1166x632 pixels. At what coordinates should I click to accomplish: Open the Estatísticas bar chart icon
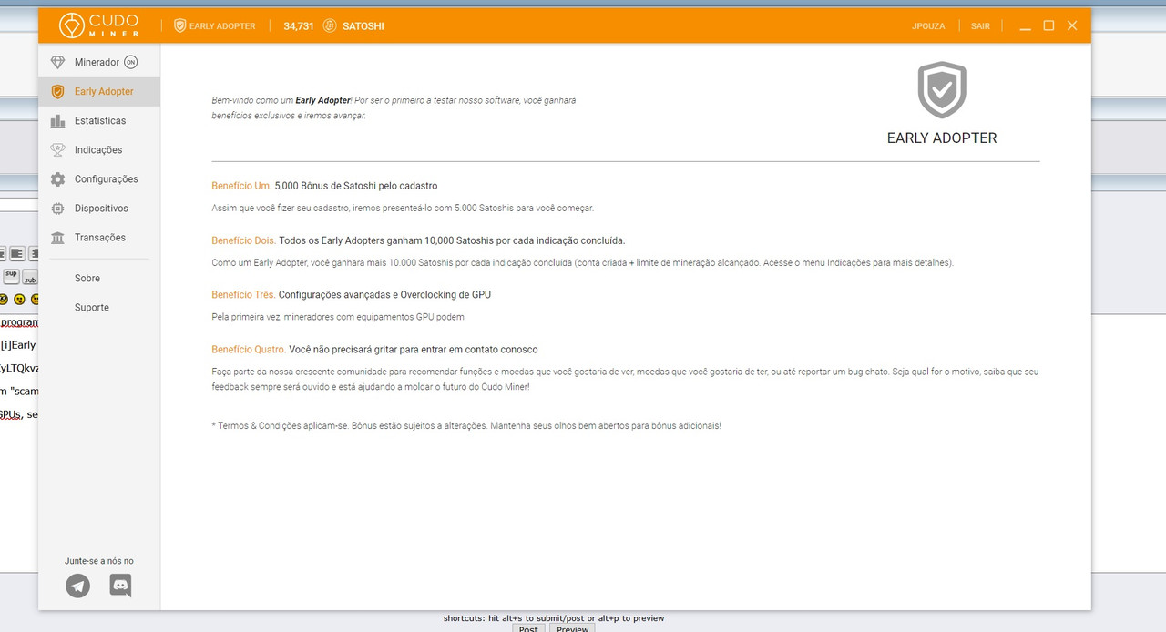click(x=58, y=120)
